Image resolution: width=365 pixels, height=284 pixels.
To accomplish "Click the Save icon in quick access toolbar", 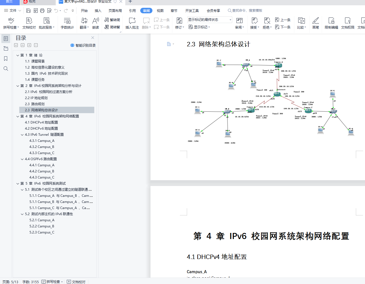I will [x=28, y=11].
